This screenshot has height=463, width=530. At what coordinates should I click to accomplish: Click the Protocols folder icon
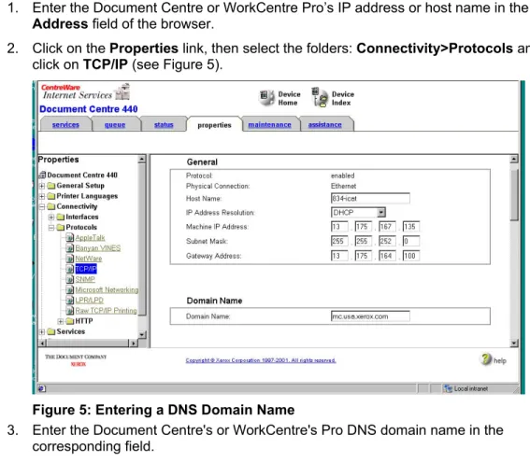tap(61, 228)
